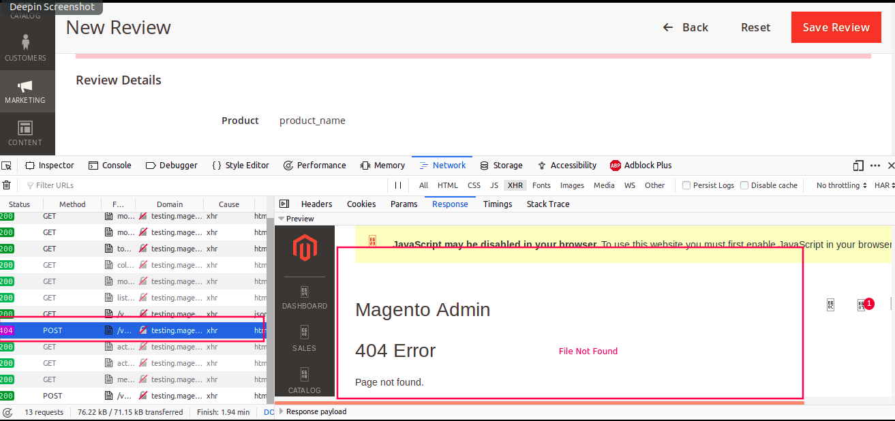This screenshot has width=895, height=421.
Task: Click the funnel icon in Filter URLs
Action: click(x=30, y=185)
